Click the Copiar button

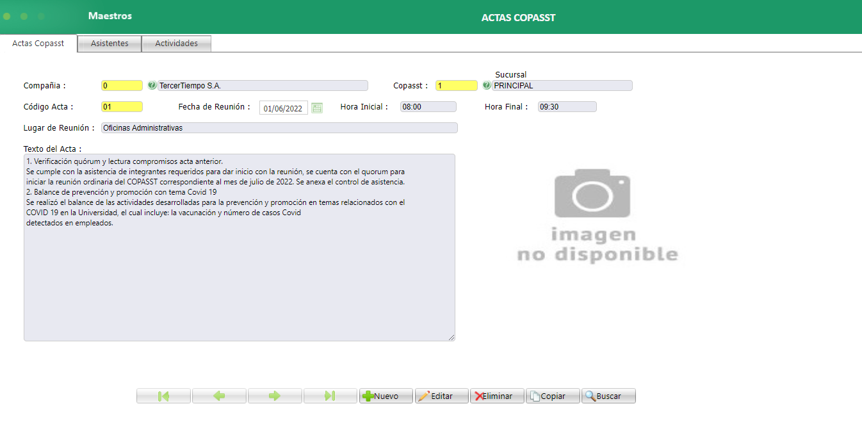pyautogui.click(x=552, y=395)
